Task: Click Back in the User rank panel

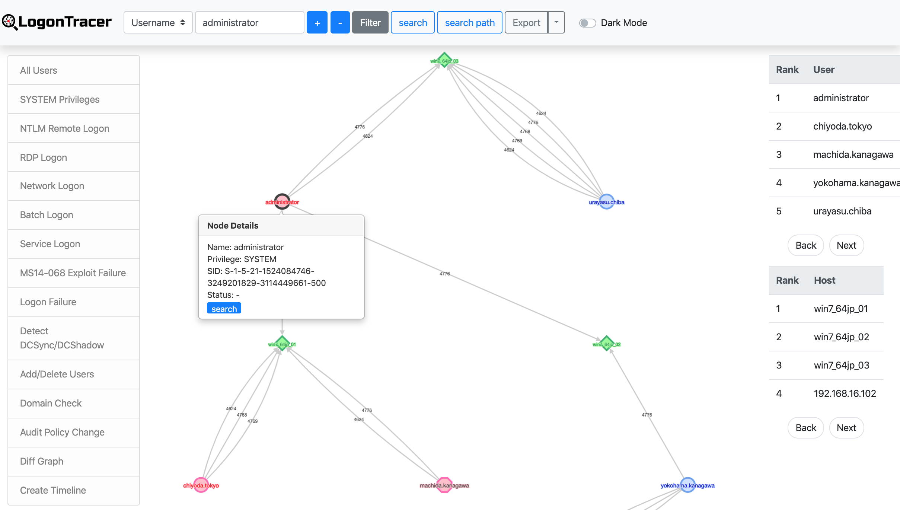Action: [806, 245]
